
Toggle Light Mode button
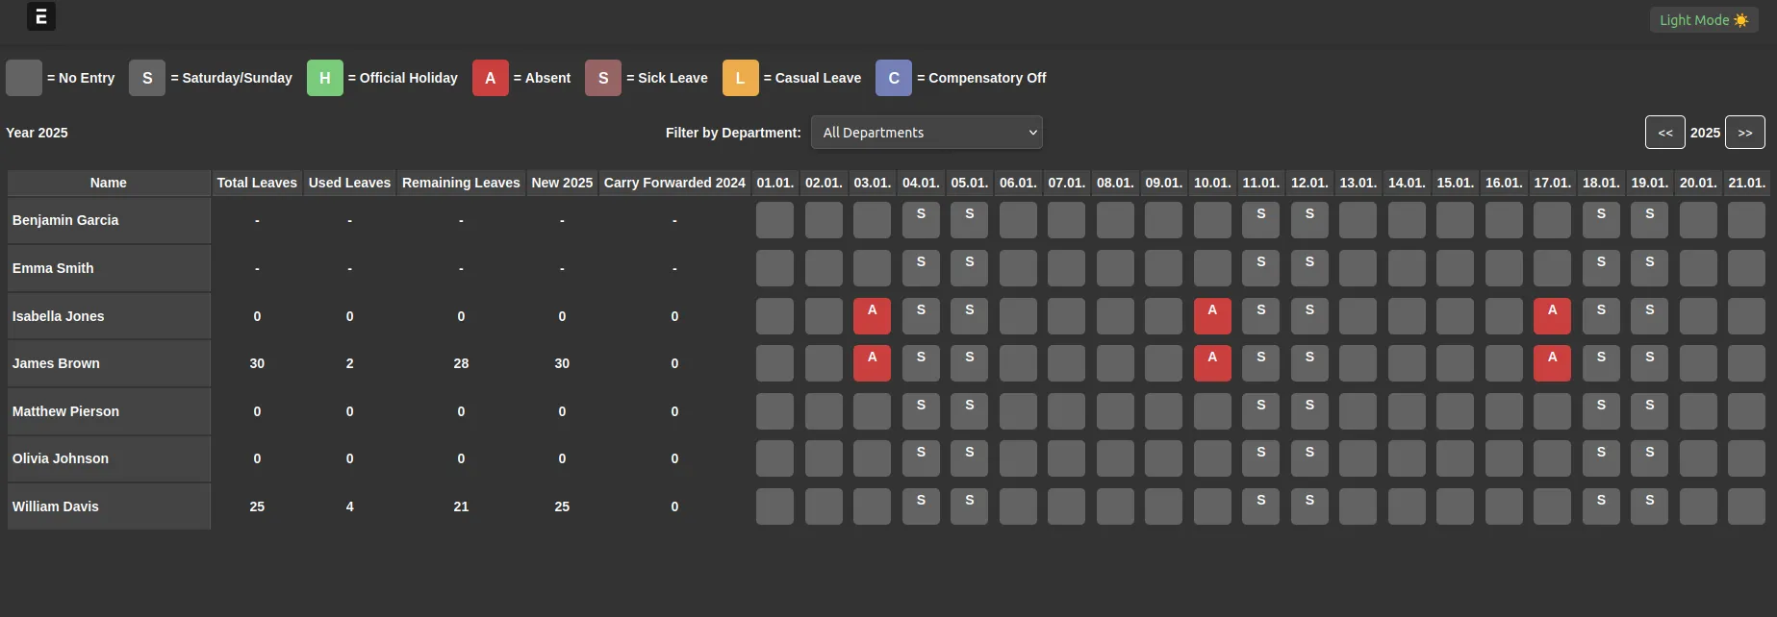1703,20
